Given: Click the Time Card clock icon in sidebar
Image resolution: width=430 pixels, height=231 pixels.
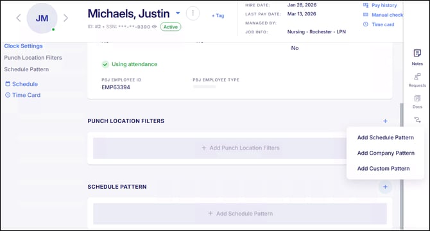Looking at the screenshot, I should [8, 95].
